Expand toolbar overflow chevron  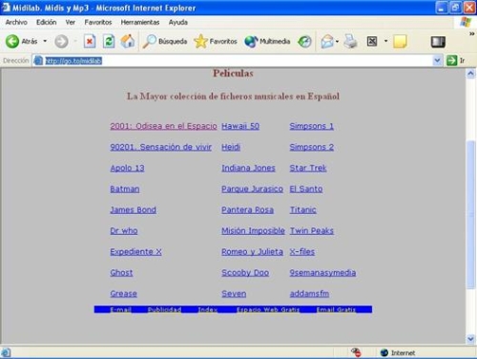click(x=472, y=33)
